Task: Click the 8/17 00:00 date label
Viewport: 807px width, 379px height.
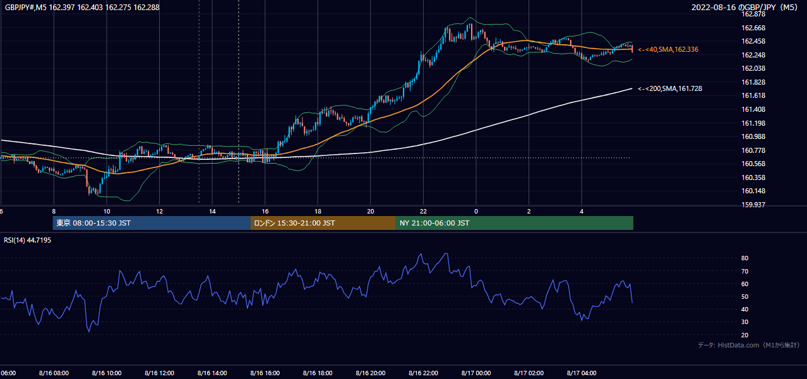Action: (x=476, y=373)
